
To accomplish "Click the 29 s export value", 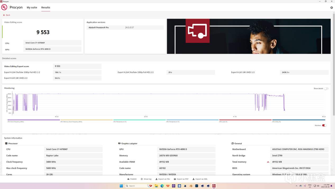I will (191, 72).
